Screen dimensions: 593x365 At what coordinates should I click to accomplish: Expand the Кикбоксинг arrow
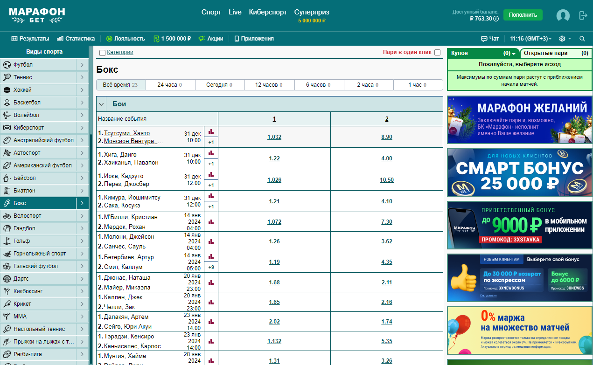click(x=82, y=291)
